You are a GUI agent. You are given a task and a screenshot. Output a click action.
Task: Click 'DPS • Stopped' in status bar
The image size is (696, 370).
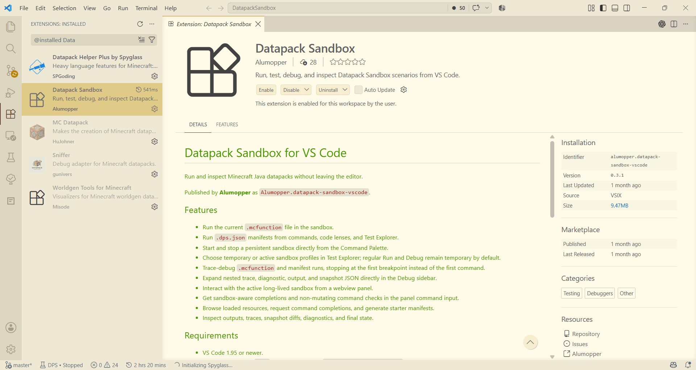tap(61, 365)
